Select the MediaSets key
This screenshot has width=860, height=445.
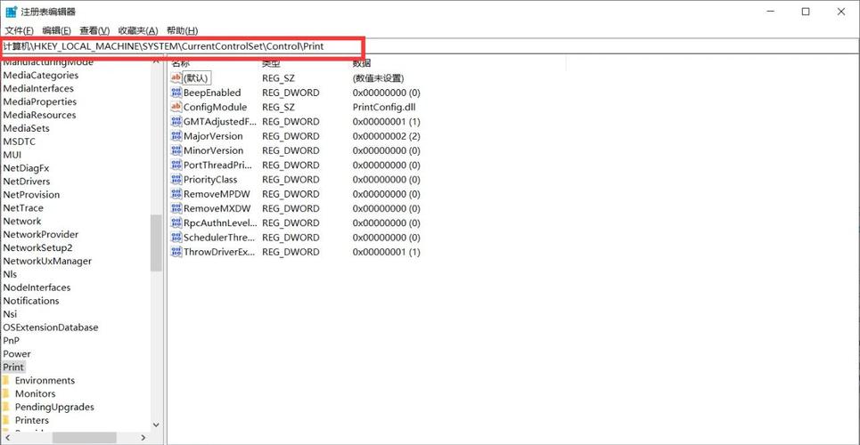tap(27, 128)
